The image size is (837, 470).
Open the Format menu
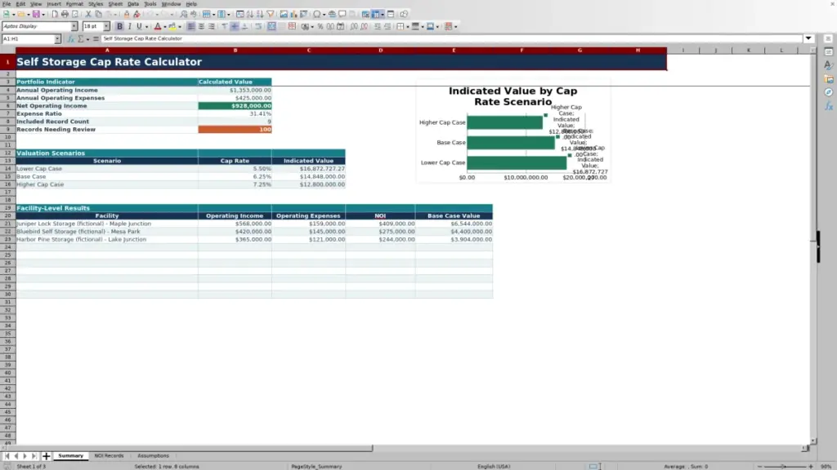pyautogui.click(x=74, y=4)
